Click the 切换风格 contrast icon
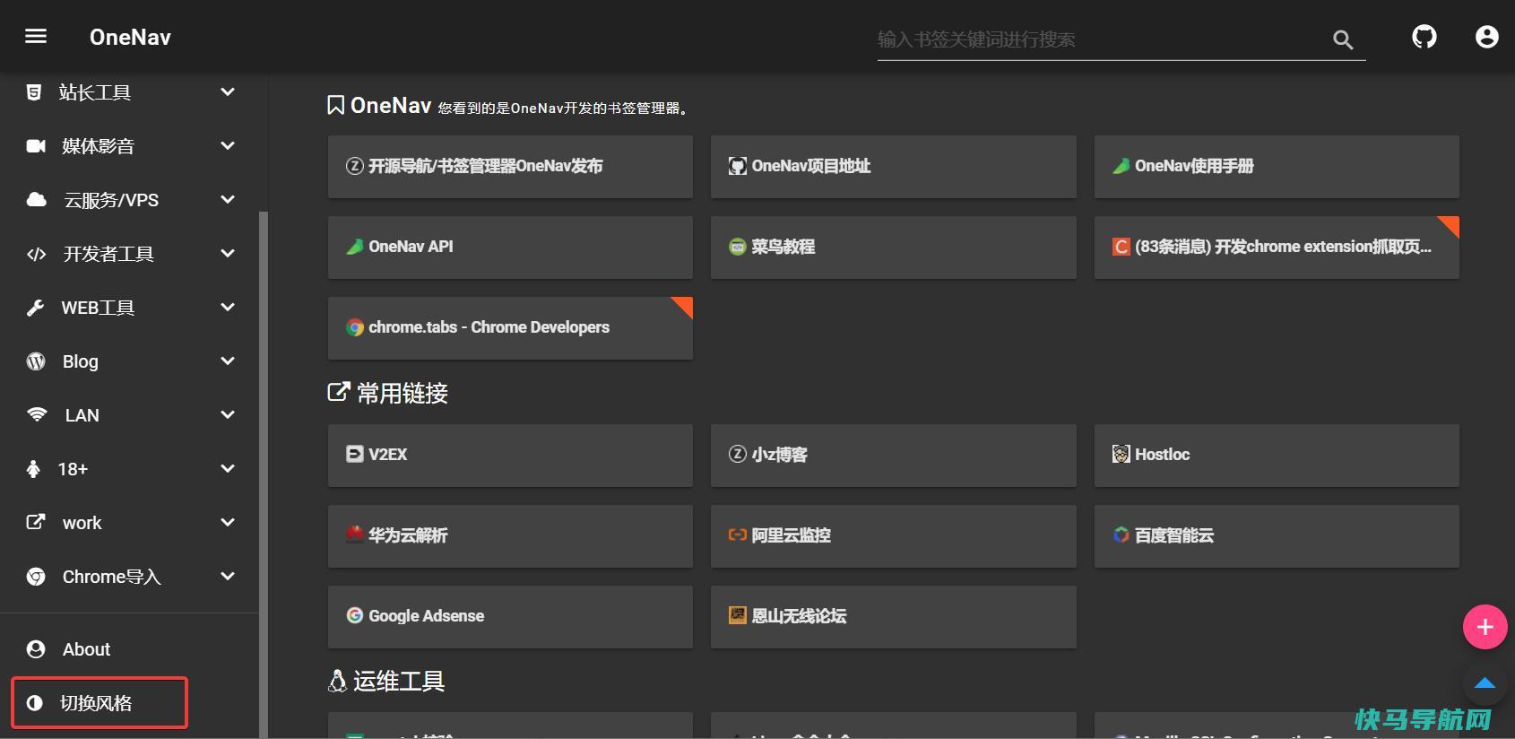The image size is (1515, 739). (35, 703)
